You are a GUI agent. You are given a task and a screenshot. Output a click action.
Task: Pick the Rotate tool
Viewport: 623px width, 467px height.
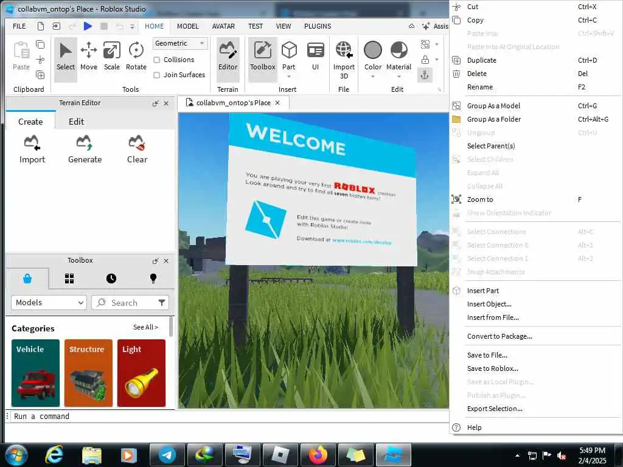pos(136,57)
